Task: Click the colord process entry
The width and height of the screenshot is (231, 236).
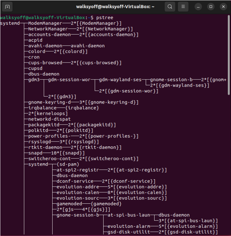Action: click(x=37, y=52)
